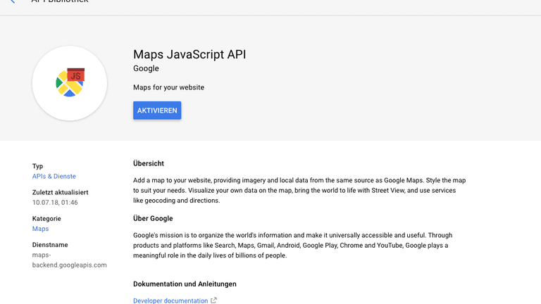Click the 'Google's mission' description paragraph

tap(292, 246)
